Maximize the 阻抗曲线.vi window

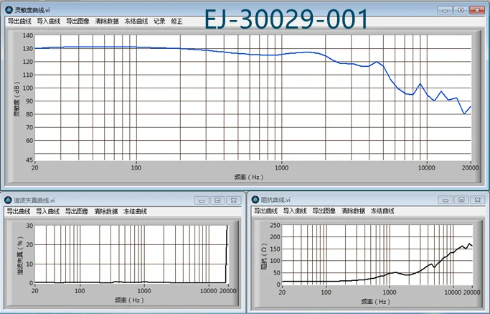click(x=461, y=200)
